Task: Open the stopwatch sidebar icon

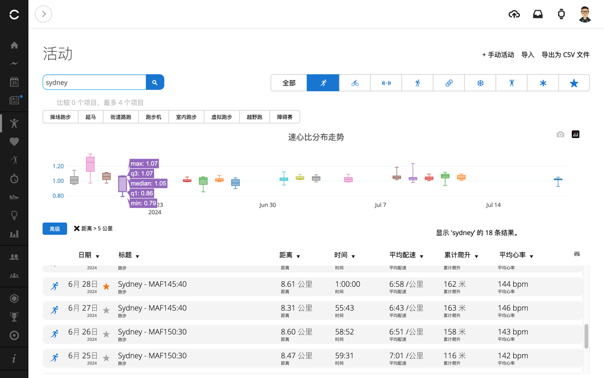Action: click(x=14, y=179)
